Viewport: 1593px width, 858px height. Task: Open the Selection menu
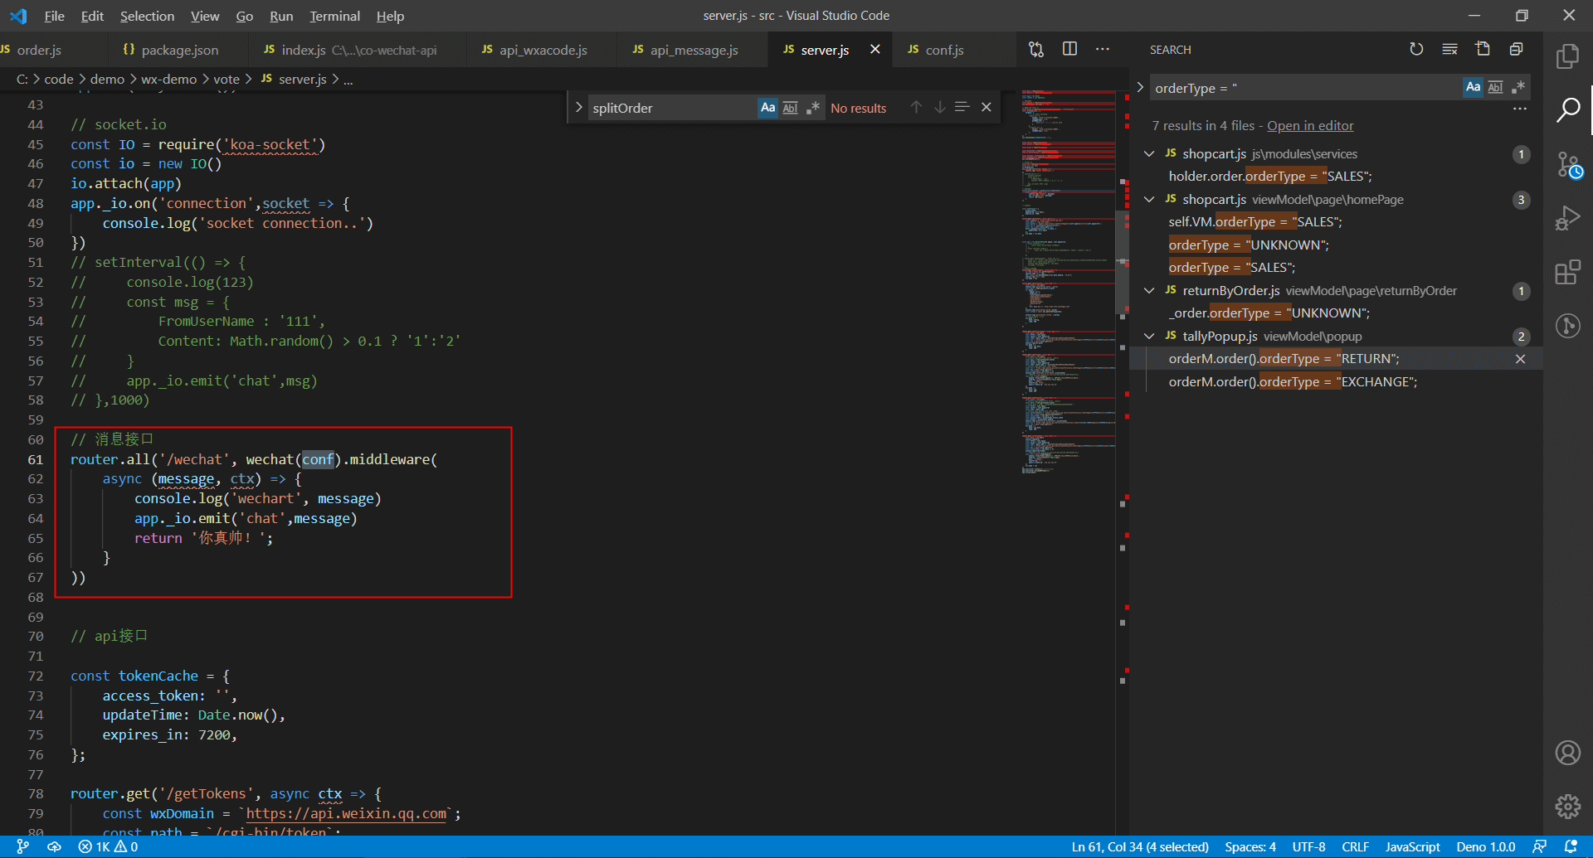(x=147, y=16)
